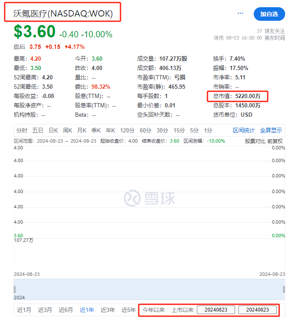297x320 pixels.
Task: Open the 股票对比 stock comparison option
Action: [x=255, y=141]
